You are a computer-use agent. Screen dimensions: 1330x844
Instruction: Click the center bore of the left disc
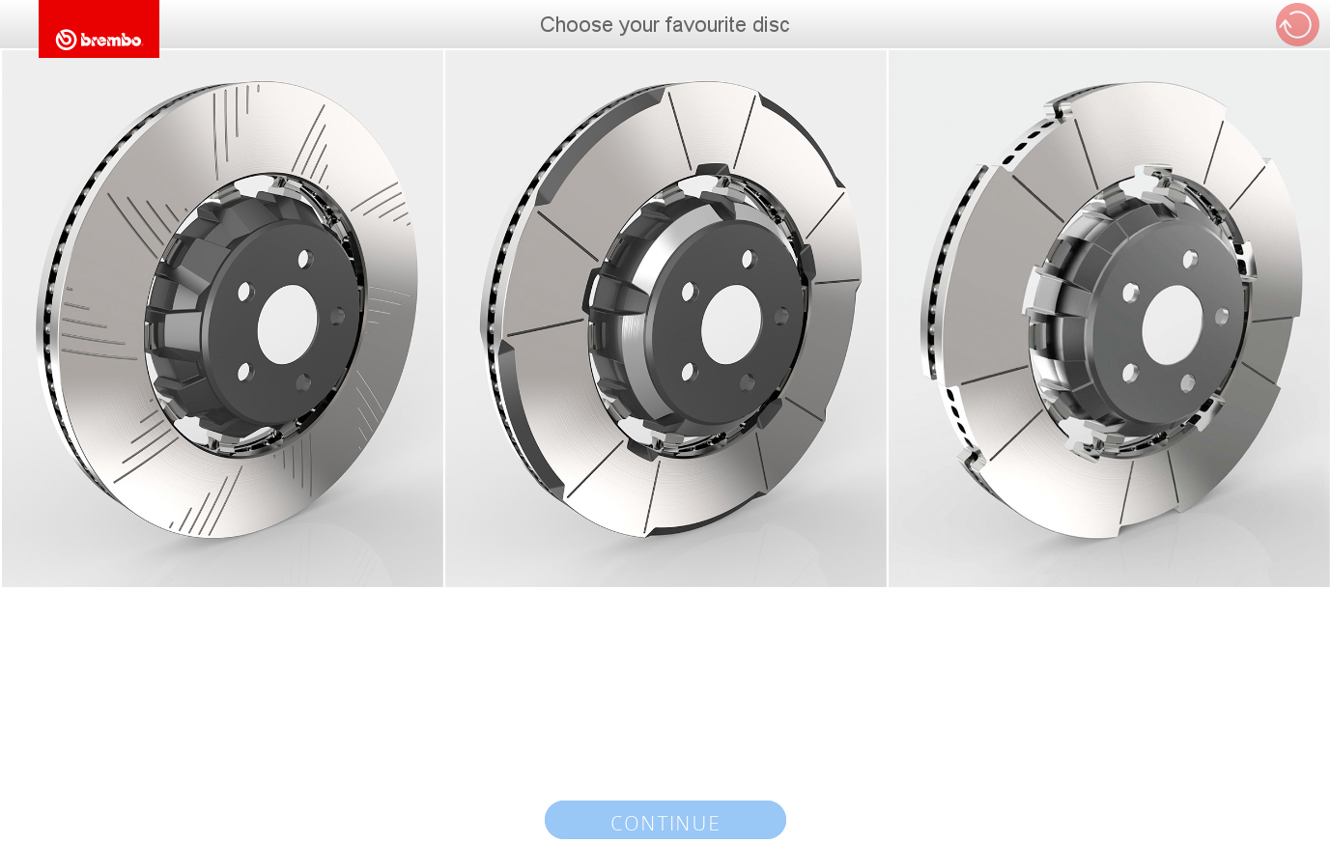click(288, 324)
